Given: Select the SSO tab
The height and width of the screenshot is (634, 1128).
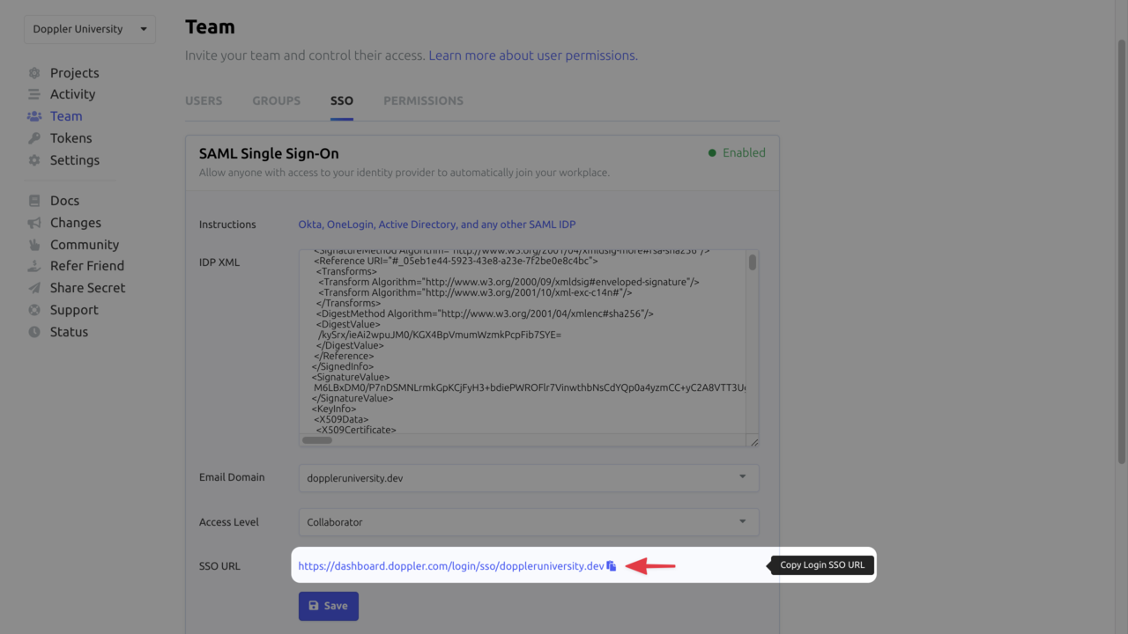Looking at the screenshot, I should (342, 100).
